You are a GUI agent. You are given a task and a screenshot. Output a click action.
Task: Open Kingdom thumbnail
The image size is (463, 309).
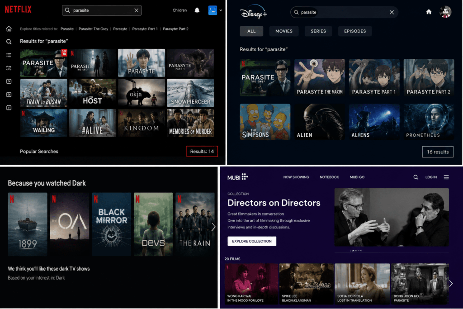(142, 123)
